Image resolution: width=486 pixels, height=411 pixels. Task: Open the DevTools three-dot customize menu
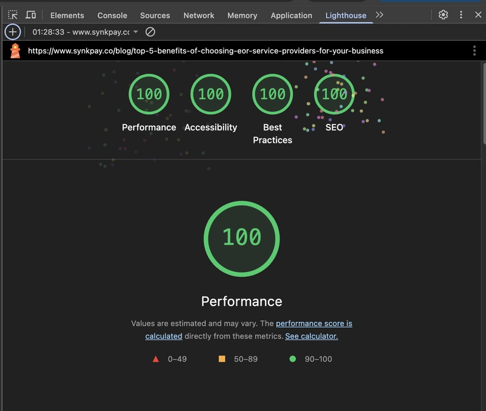(x=461, y=15)
